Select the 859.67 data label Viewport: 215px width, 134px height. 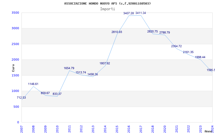pos(45,93)
